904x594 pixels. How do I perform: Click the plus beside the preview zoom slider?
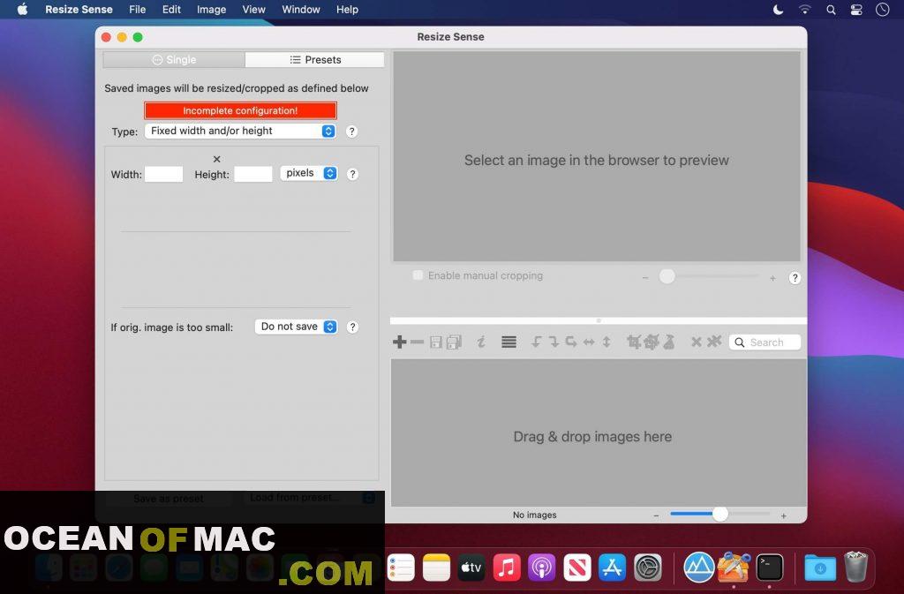tap(772, 278)
